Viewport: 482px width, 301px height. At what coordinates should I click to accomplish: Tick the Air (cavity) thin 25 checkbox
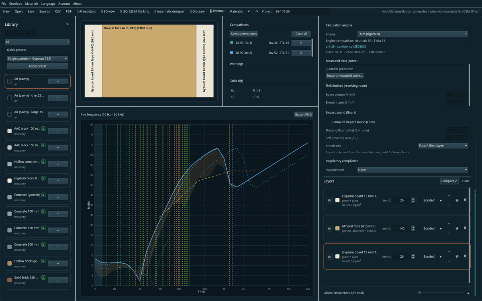point(10,98)
